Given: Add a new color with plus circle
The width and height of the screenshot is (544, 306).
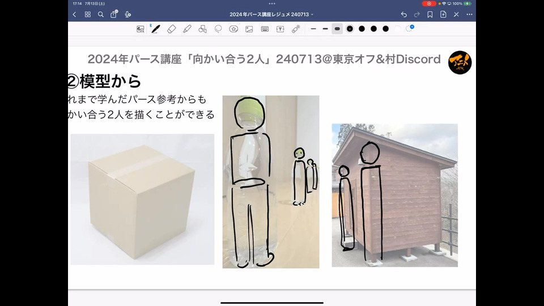Looking at the screenshot, I should (x=410, y=28).
